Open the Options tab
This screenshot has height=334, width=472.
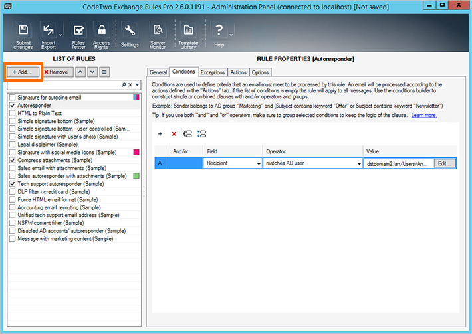point(260,72)
